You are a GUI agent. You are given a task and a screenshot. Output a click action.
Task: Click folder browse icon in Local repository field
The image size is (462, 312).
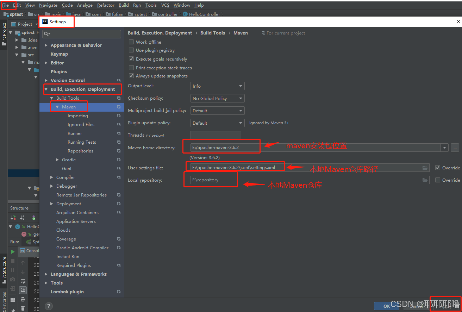(425, 180)
